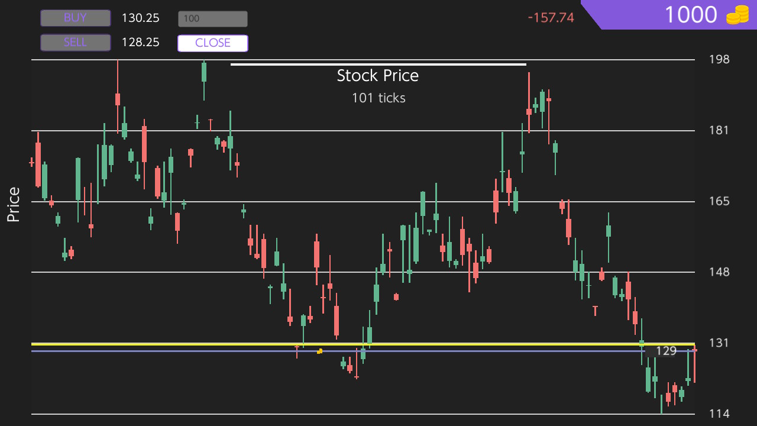
Task: Select the yellow entry marker dot on the chart
Action: (x=319, y=351)
